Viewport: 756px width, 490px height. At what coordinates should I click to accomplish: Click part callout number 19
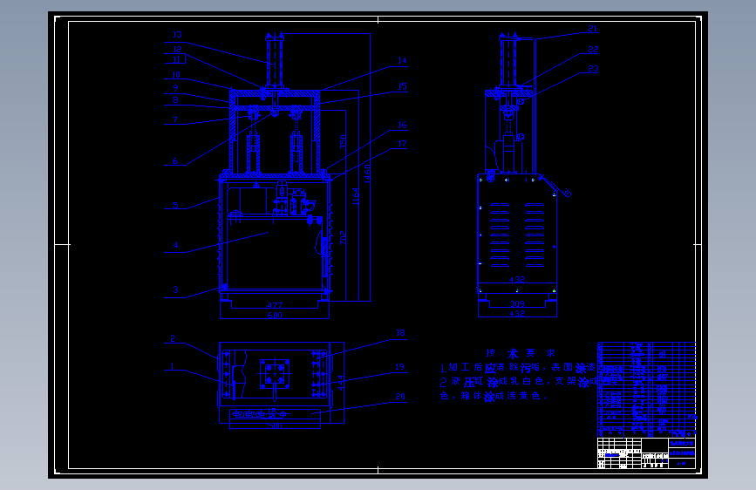click(x=399, y=367)
